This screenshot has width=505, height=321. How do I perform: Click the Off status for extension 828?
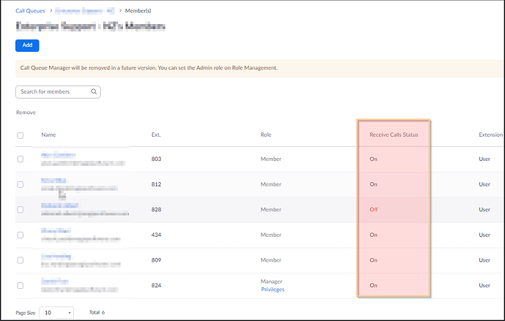[x=373, y=210]
